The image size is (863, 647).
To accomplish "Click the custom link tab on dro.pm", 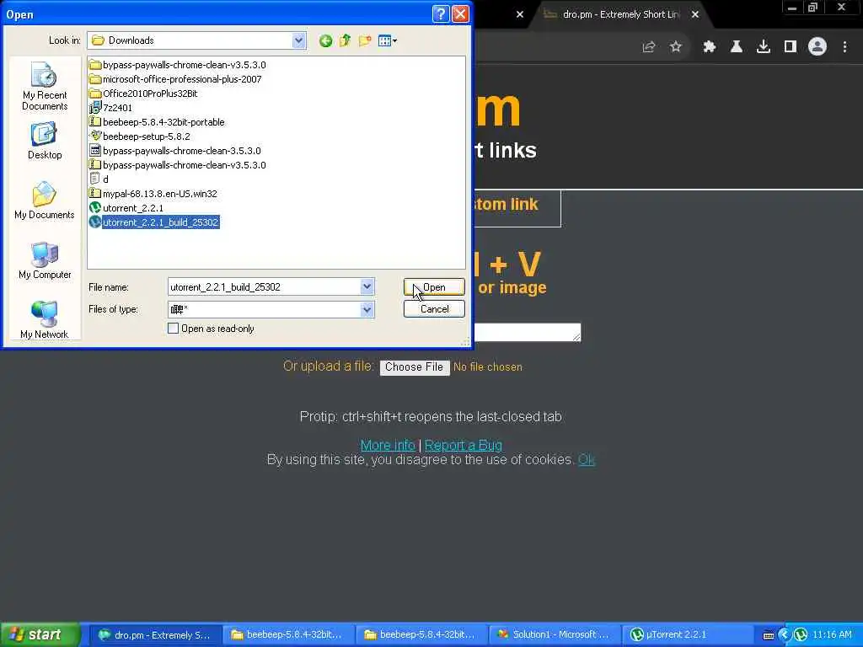I will tap(517, 208).
